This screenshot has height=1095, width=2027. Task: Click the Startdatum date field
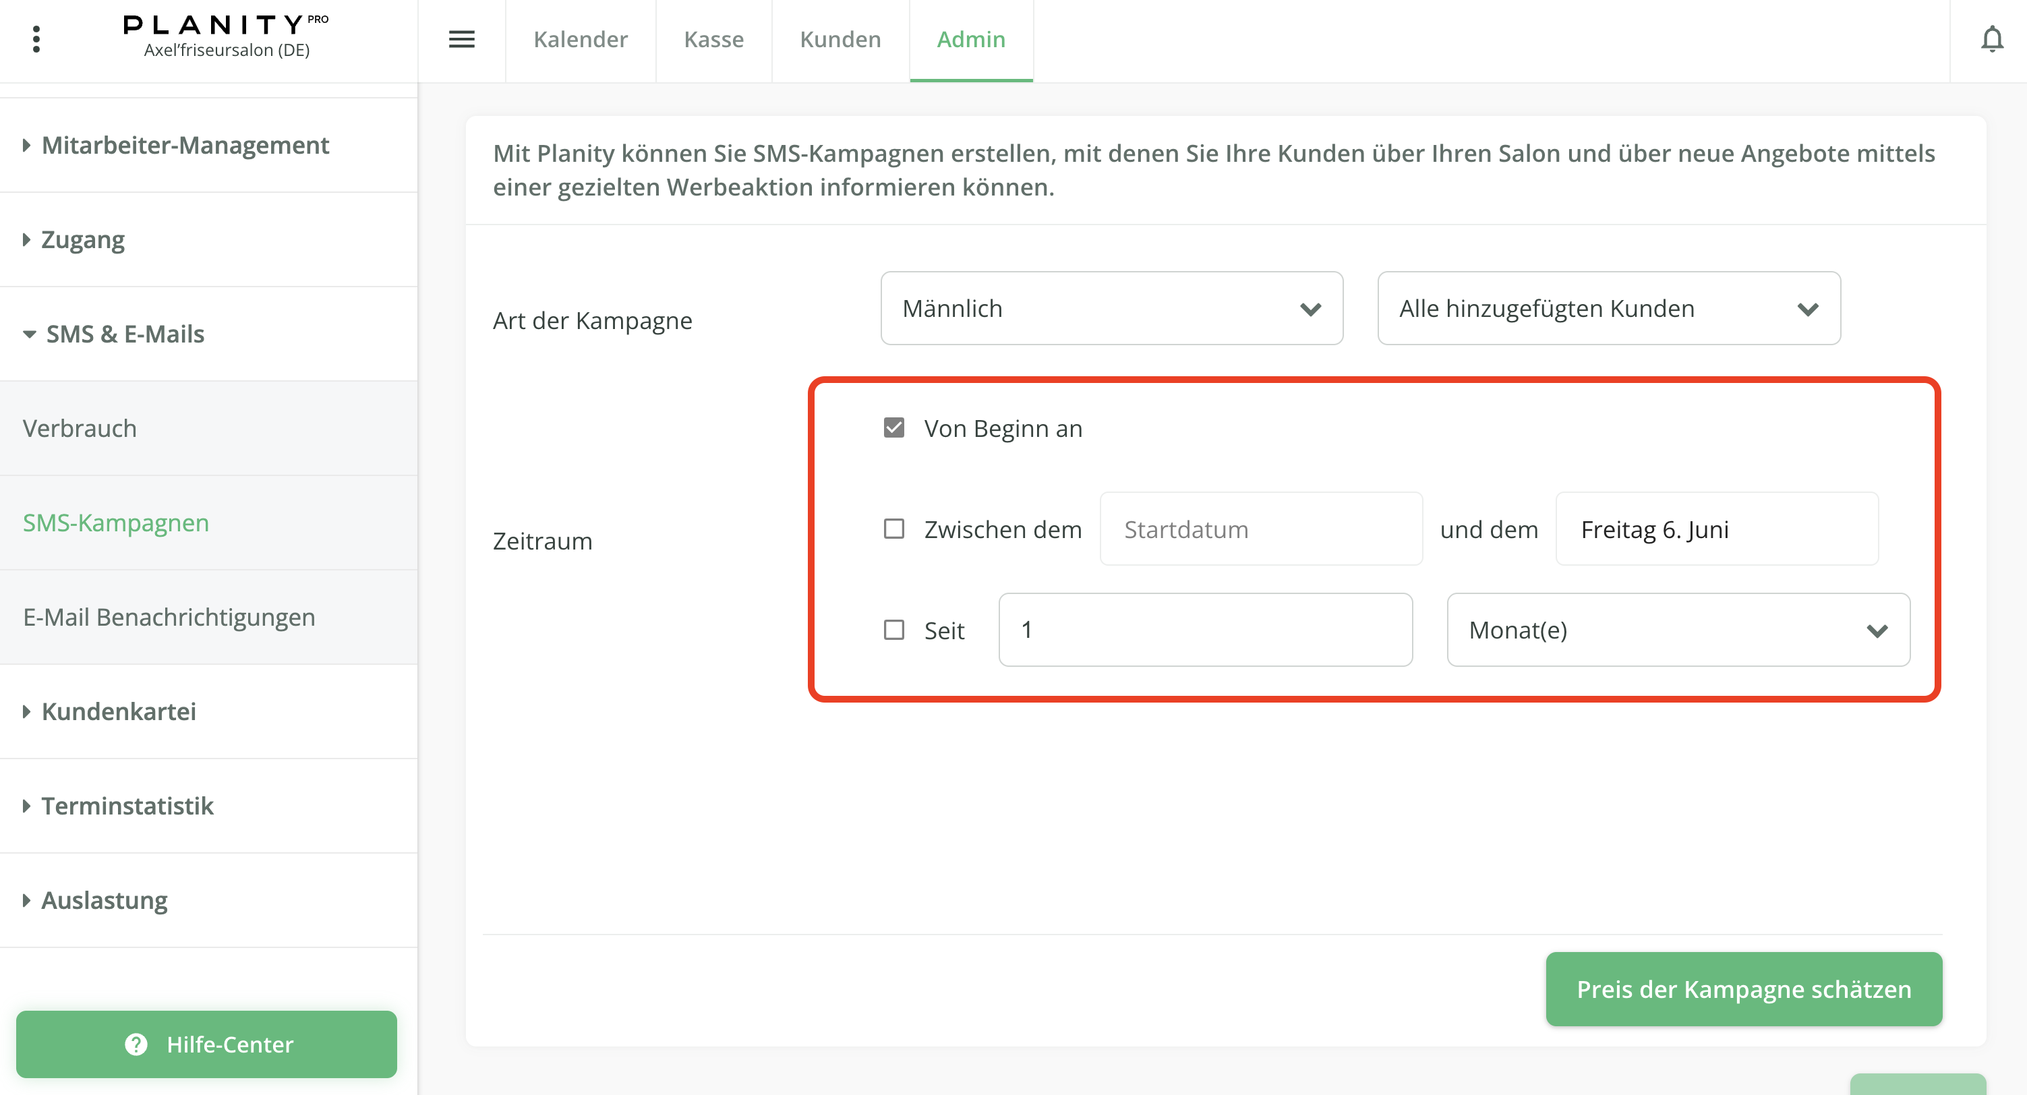click(x=1260, y=529)
